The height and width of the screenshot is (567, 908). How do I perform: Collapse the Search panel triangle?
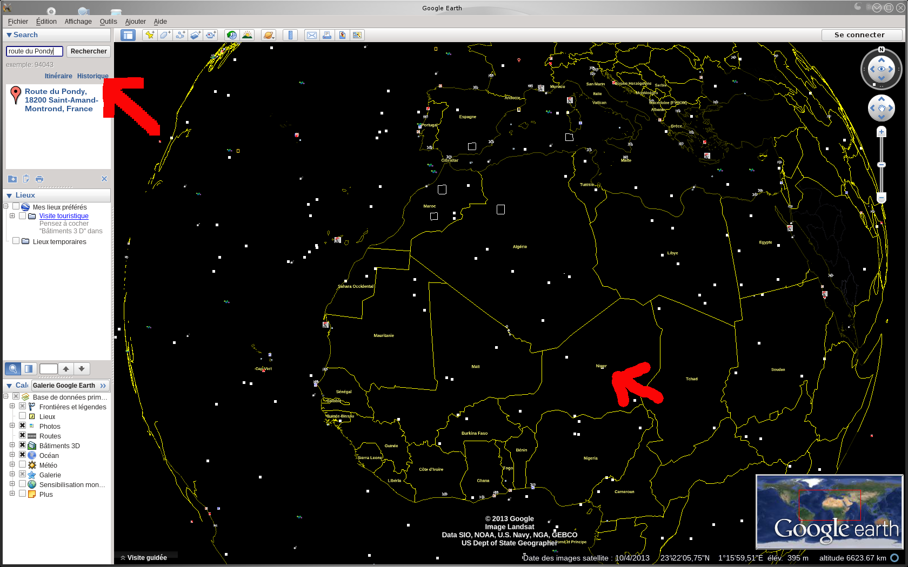[x=9, y=35]
